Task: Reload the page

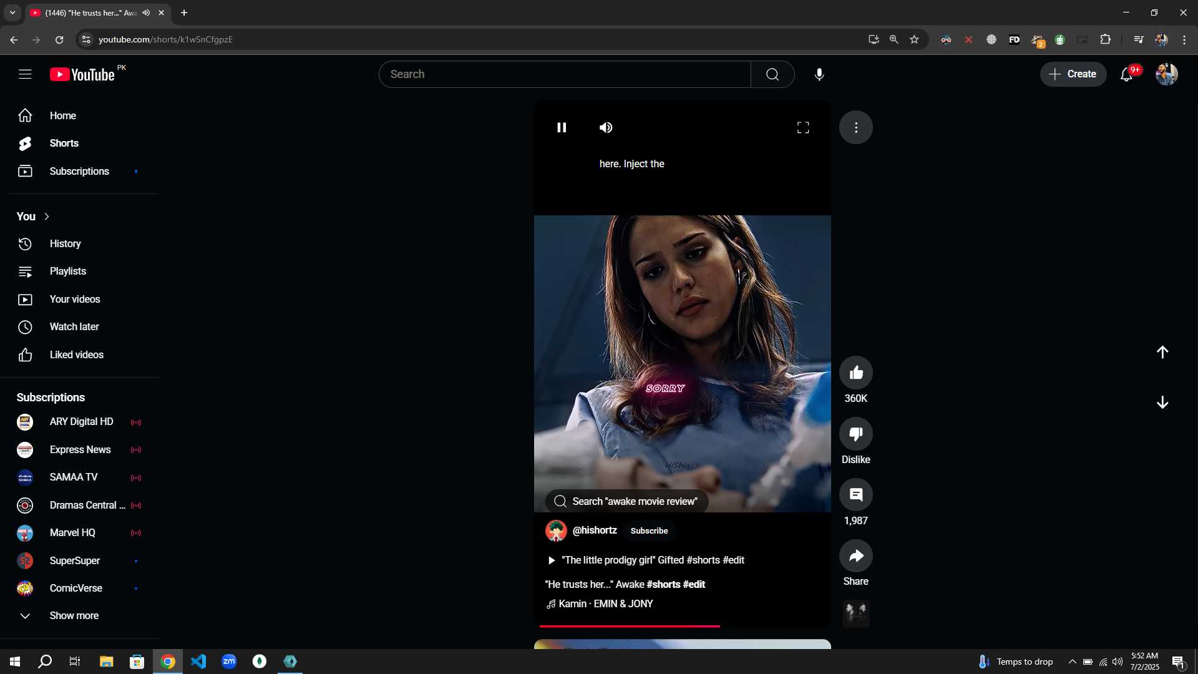Action: tap(59, 39)
